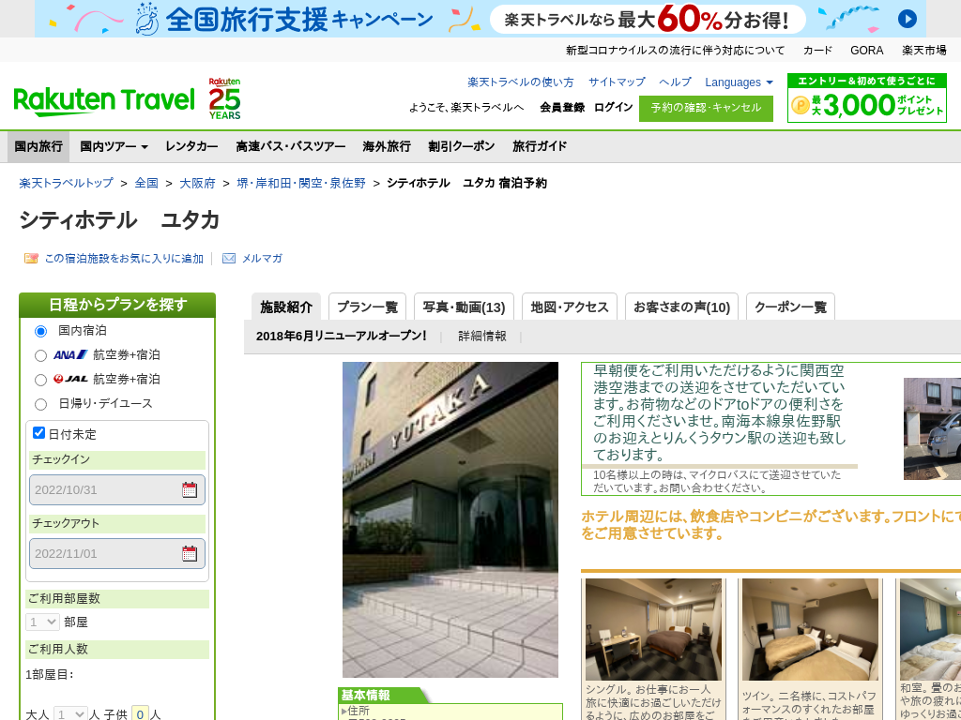Click the Japanese-style room photo thumbnail

[930, 629]
